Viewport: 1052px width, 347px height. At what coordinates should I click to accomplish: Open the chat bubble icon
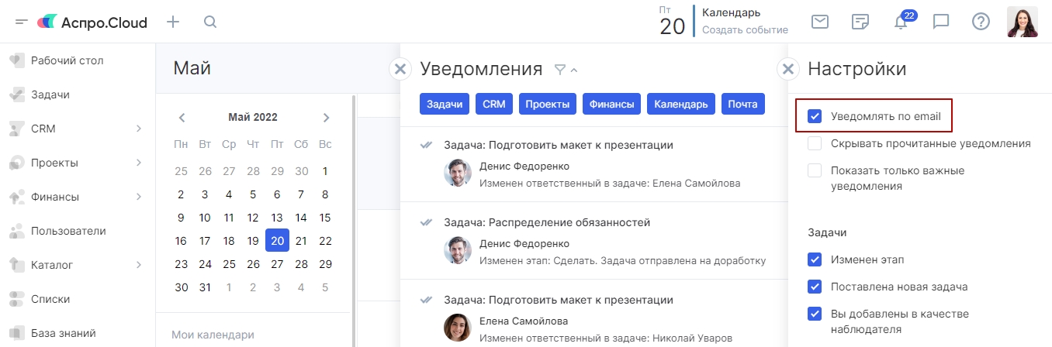pyautogui.click(x=941, y=22)
